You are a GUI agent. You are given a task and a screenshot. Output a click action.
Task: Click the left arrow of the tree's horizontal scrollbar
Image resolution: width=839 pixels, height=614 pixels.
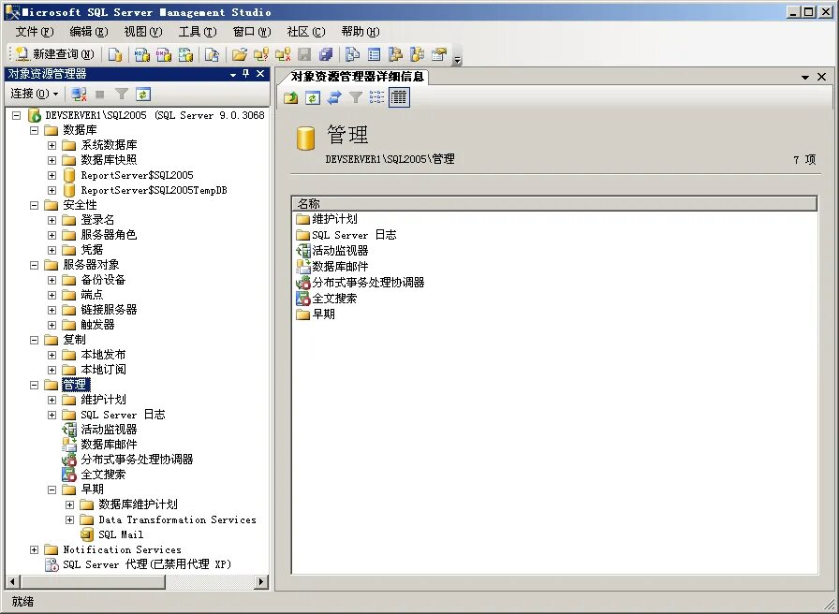coord(13,581)
